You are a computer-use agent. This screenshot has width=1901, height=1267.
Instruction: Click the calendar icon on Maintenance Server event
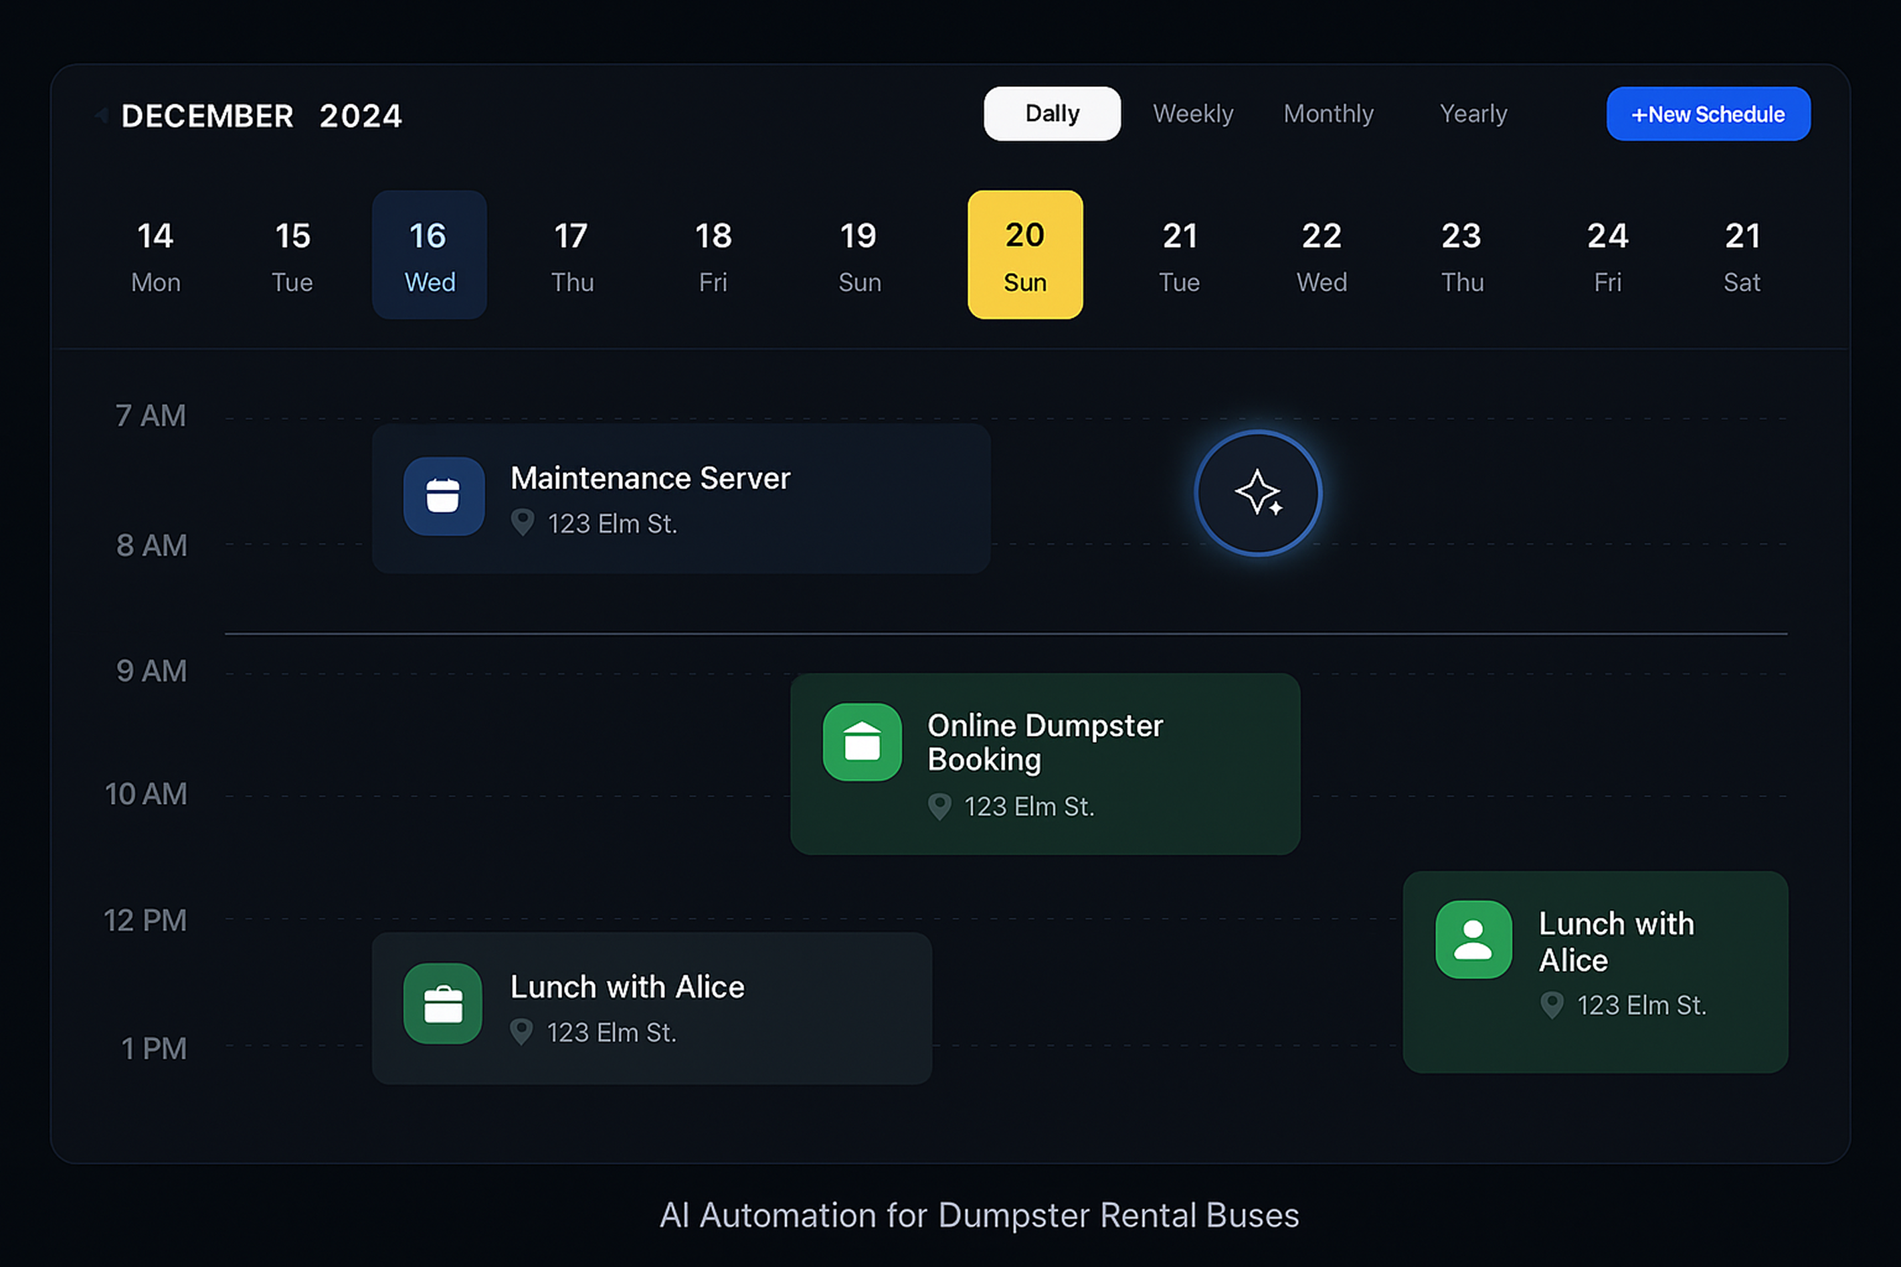pos(444,497)
